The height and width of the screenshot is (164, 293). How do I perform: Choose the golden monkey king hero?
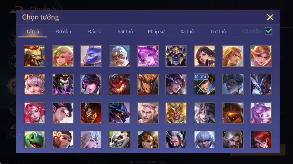coord(176,113)
